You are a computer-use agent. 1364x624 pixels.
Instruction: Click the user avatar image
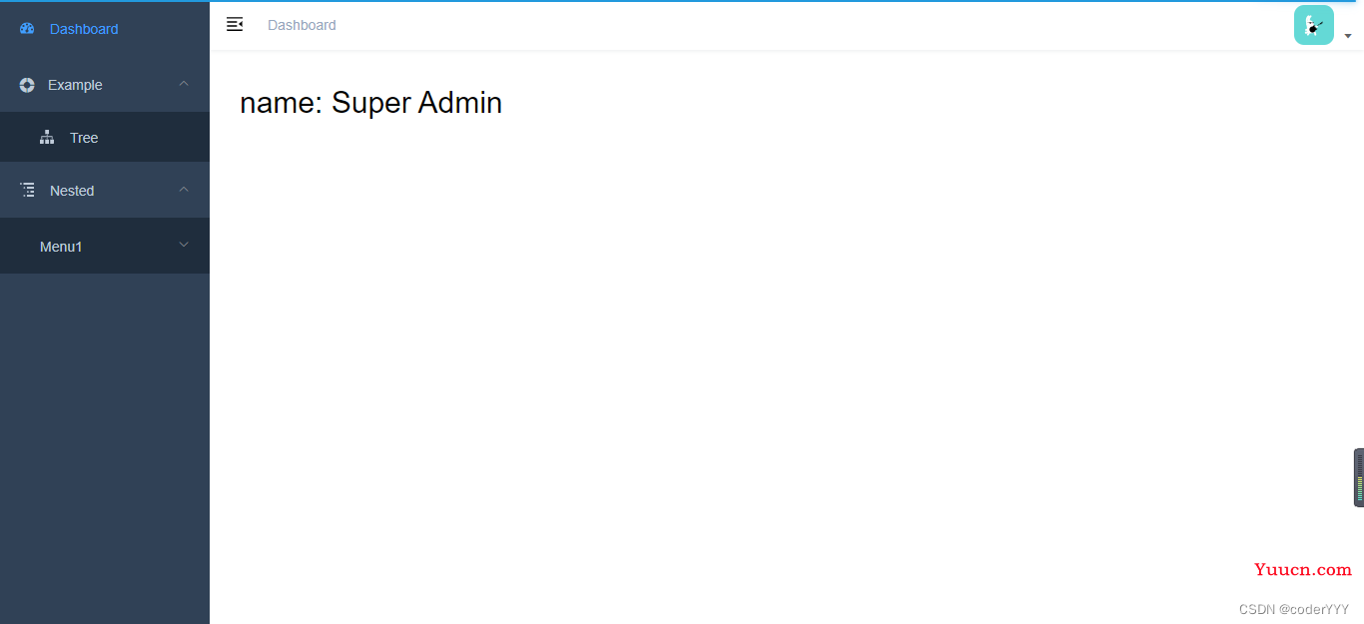pos(1314,25)
